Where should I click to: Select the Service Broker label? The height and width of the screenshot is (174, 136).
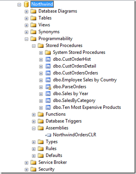(x=53, y=162)
